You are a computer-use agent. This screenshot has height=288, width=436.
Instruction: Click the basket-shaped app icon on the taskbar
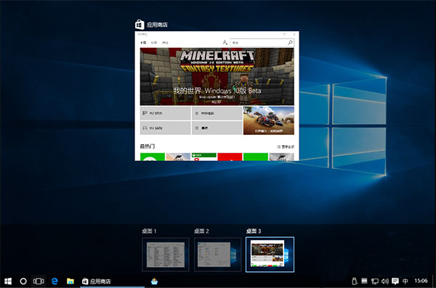click(x=154, y=281)
